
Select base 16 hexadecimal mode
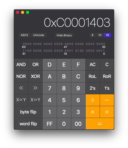(x=107, y=35)
